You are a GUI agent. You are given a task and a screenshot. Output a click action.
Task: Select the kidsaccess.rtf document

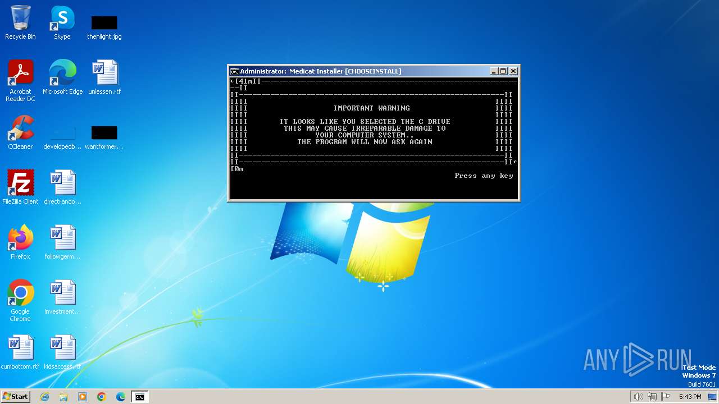(62, 352)
